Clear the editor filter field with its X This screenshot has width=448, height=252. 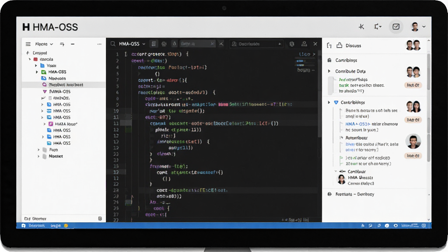(x=212, y=44)
